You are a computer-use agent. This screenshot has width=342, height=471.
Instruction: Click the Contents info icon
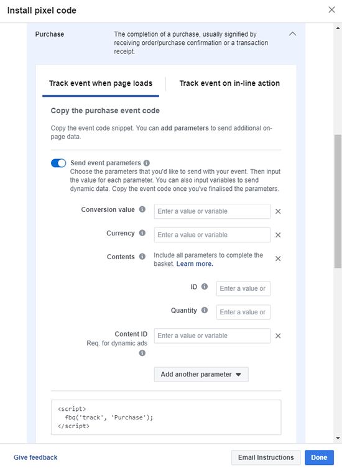142,257
